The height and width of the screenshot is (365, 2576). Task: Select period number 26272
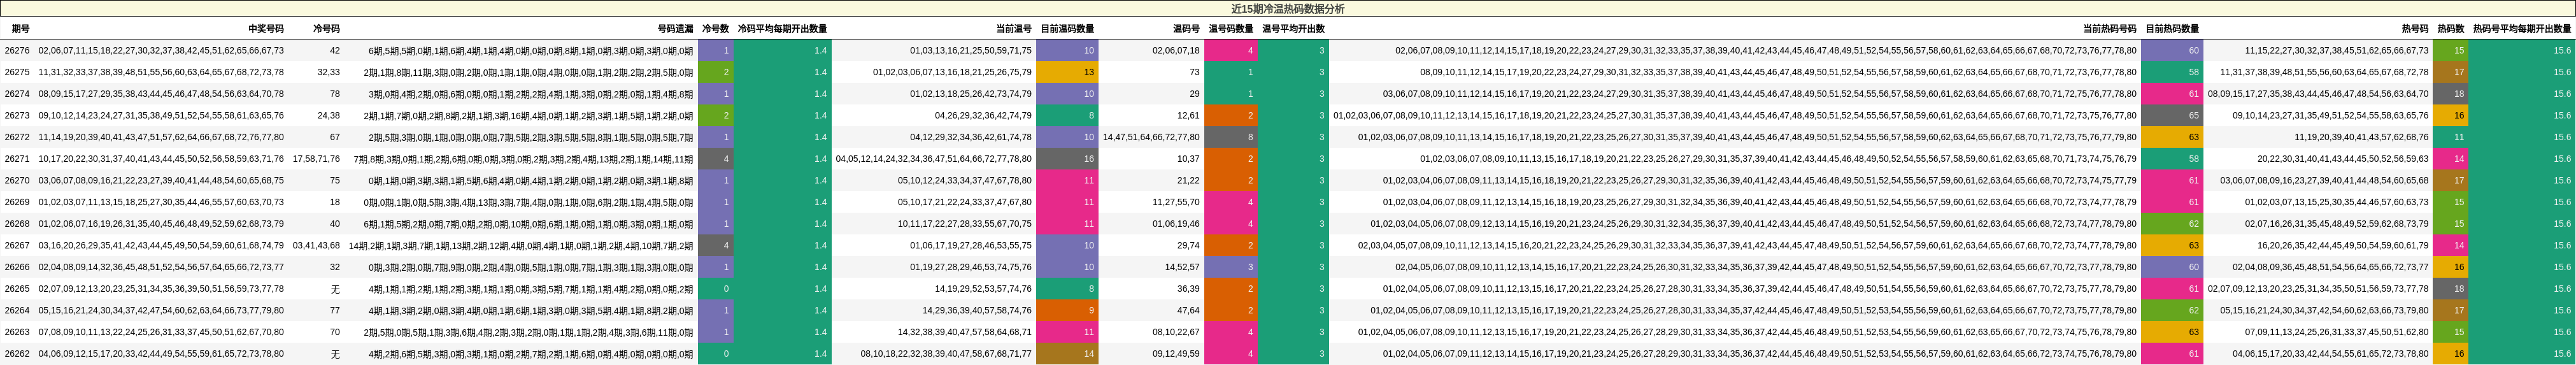click(17, 137)
